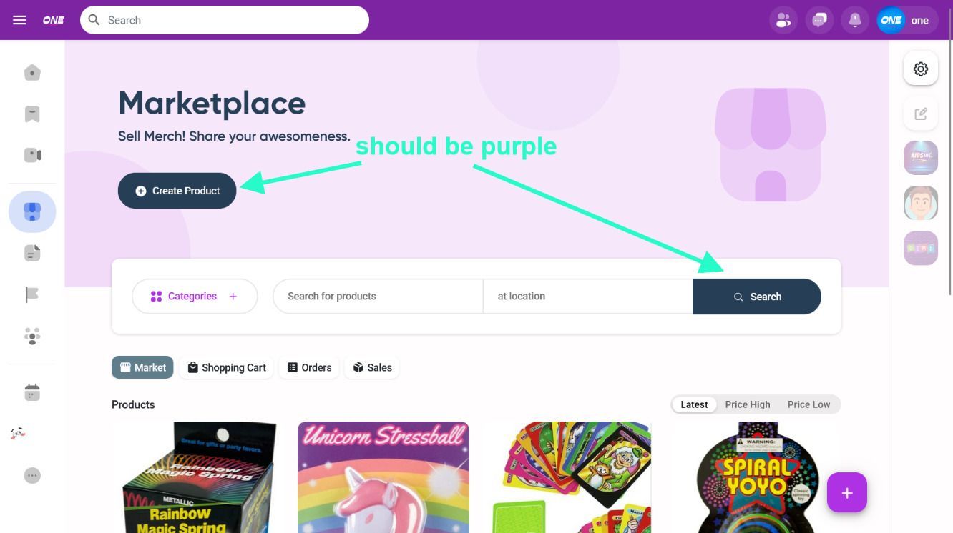The width and height of the screenshot is (953, 533).
Task: Open the hamburger menu
Action: tap(19, 20)
